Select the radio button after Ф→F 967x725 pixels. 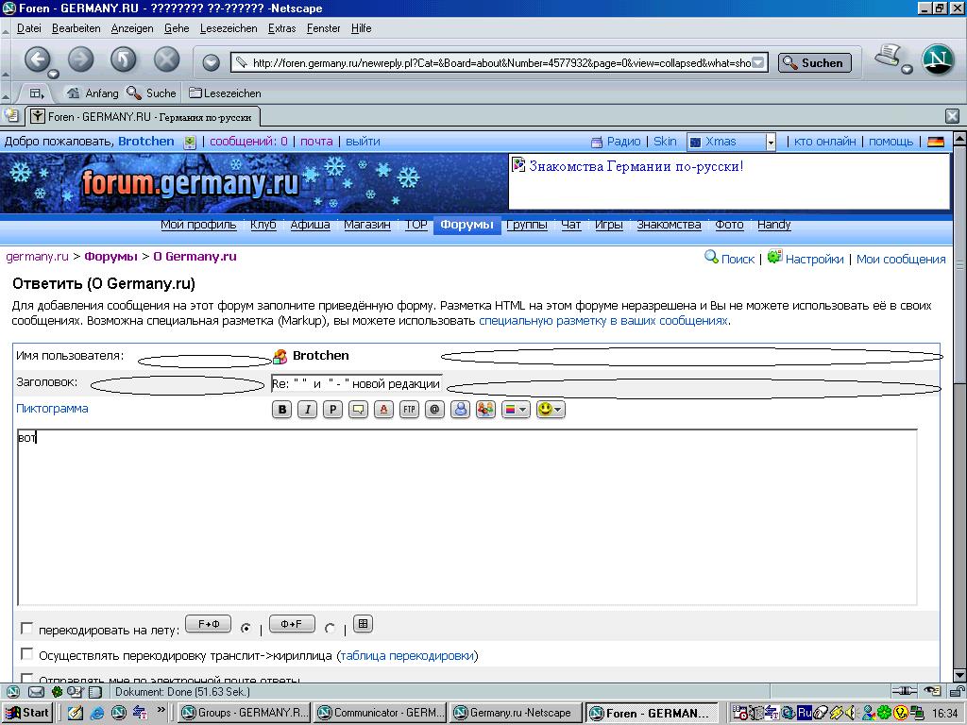[x=330, y=628]
